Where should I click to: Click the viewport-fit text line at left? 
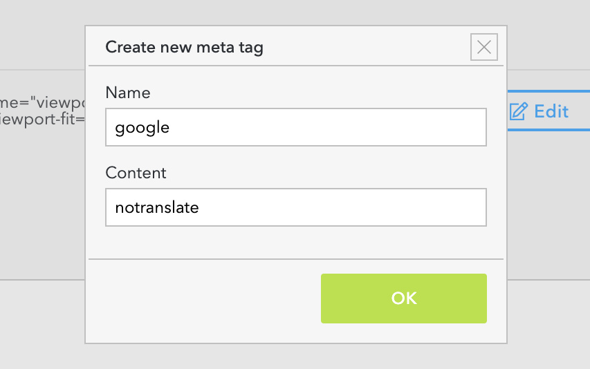pos(42,119)
